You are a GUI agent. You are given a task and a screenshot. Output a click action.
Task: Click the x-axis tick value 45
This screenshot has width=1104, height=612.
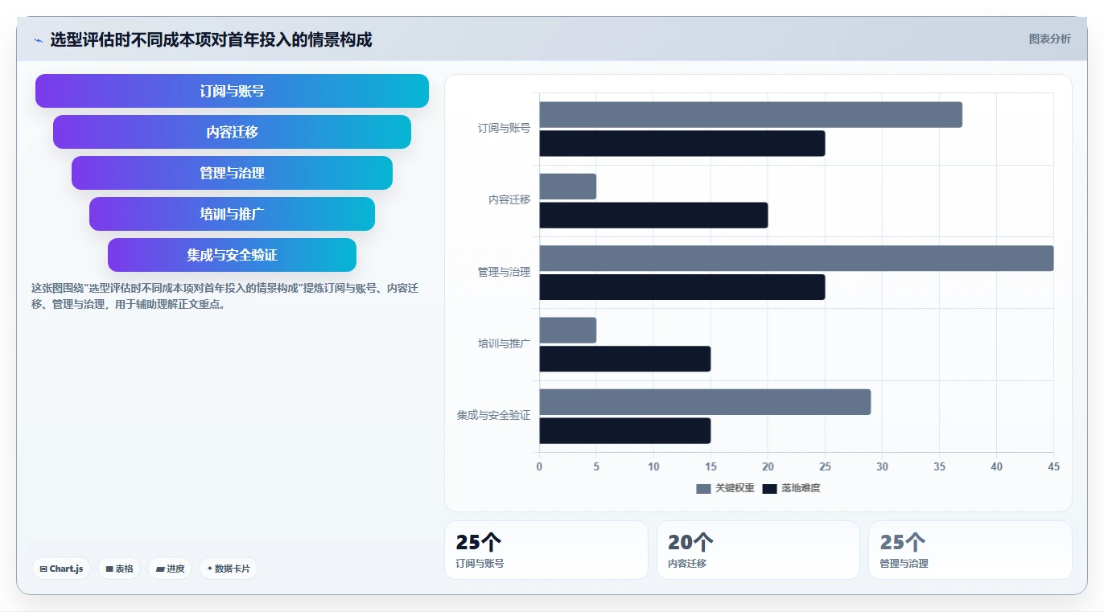coord(1054,467)
